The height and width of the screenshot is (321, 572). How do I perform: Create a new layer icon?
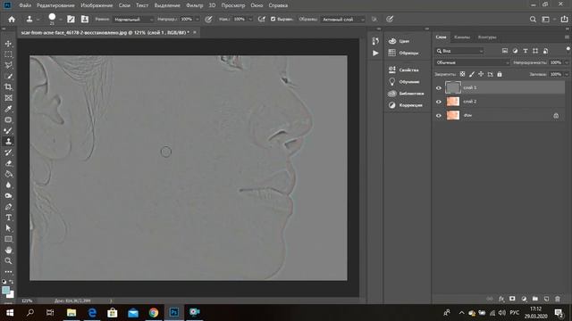pos(546,299)
